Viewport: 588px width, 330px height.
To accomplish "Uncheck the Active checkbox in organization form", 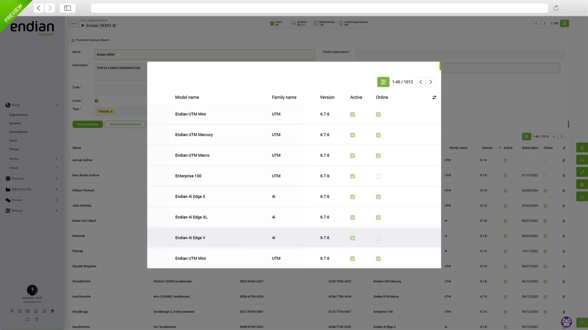I will click(x=96, y=101).
